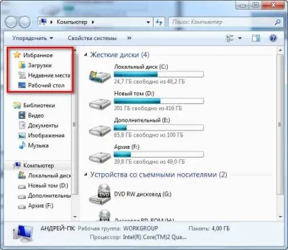Image resolution: width=288 pixels, height=250 pixels.
Task: Select Избранное in navigation pane
Action: [x=38, y=55]
